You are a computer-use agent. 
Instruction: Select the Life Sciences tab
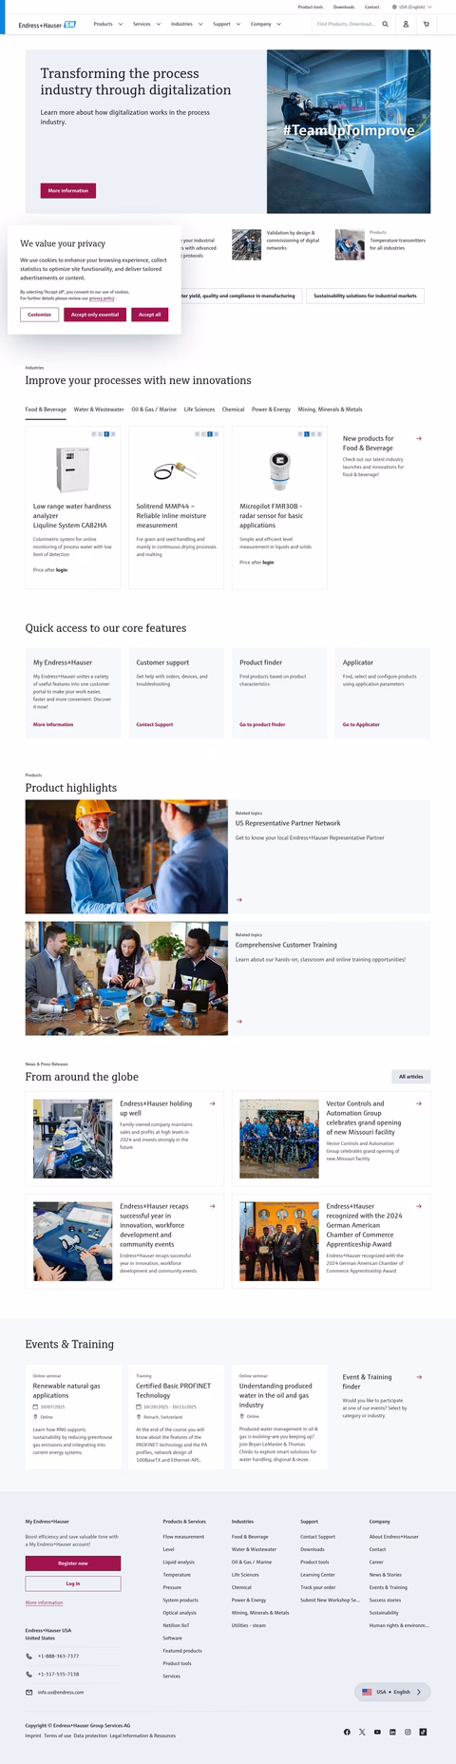199,410
